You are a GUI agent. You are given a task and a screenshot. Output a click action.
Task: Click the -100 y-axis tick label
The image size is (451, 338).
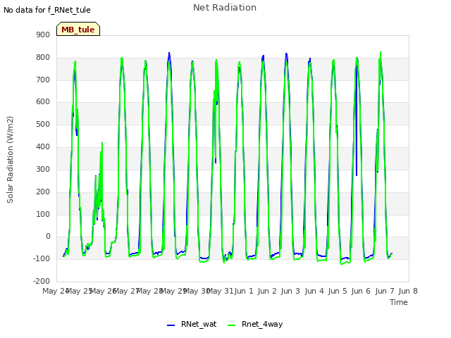[x=42, y=258]
